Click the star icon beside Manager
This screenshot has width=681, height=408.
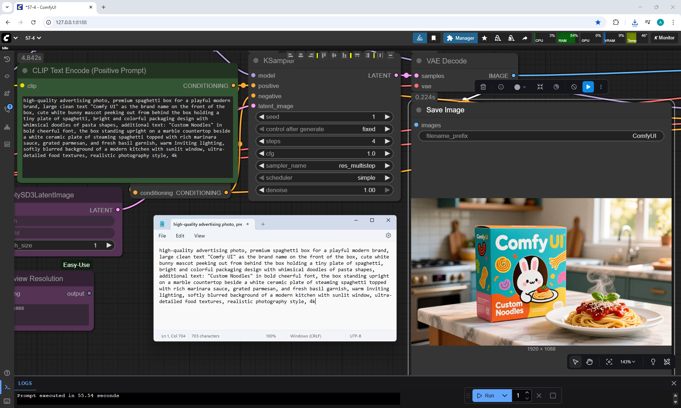tap(485, 38)
